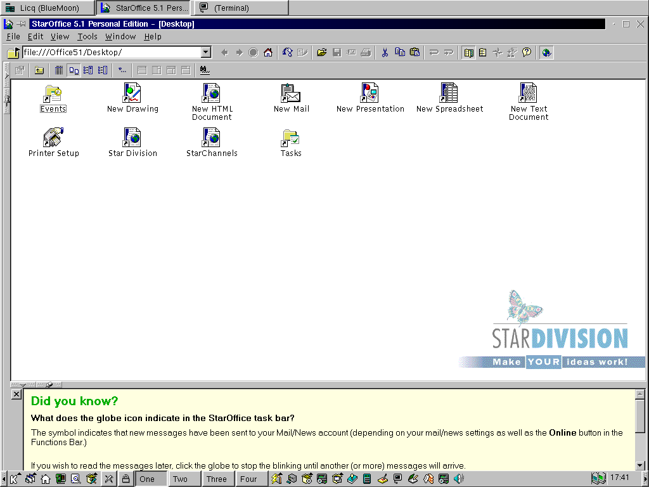Open the KDE application launcher menu
The width and height of the screenshot is (649, 487).
tap(14, 479)
